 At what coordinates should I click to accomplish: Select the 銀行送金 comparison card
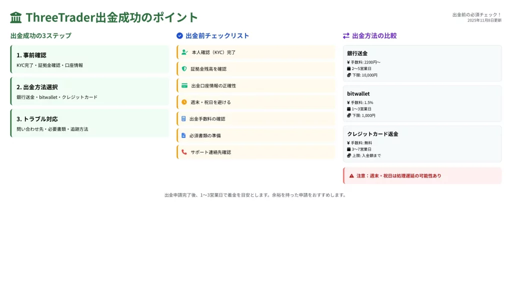point(422,63)
